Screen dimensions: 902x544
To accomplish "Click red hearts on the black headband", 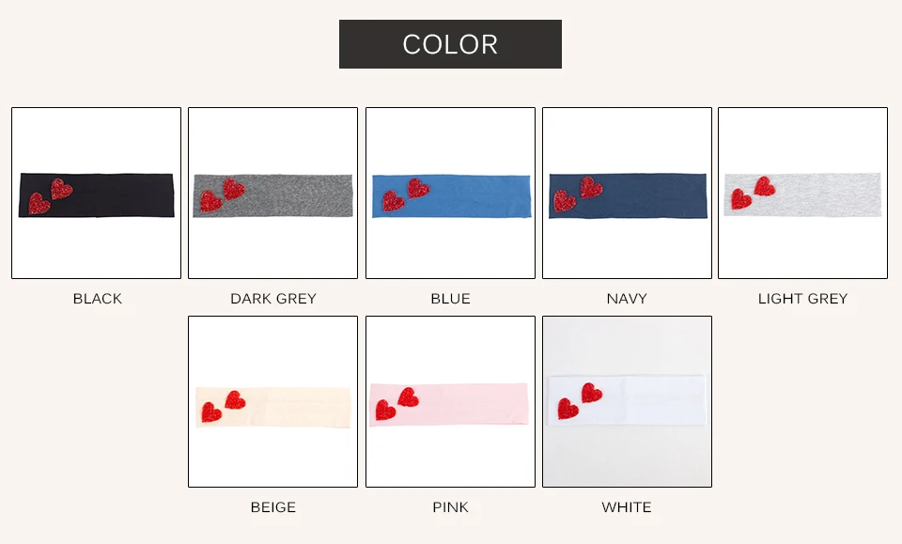I will [51, 196].
